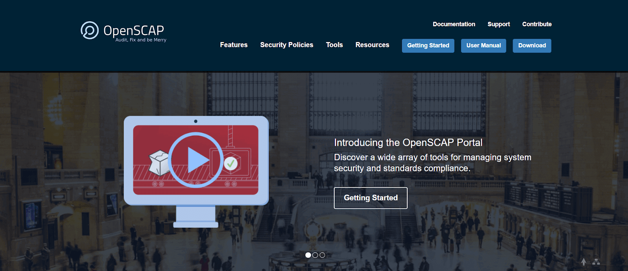Click the 'Audit, Fix and be Merry' tagline

[x=141, y=40]
